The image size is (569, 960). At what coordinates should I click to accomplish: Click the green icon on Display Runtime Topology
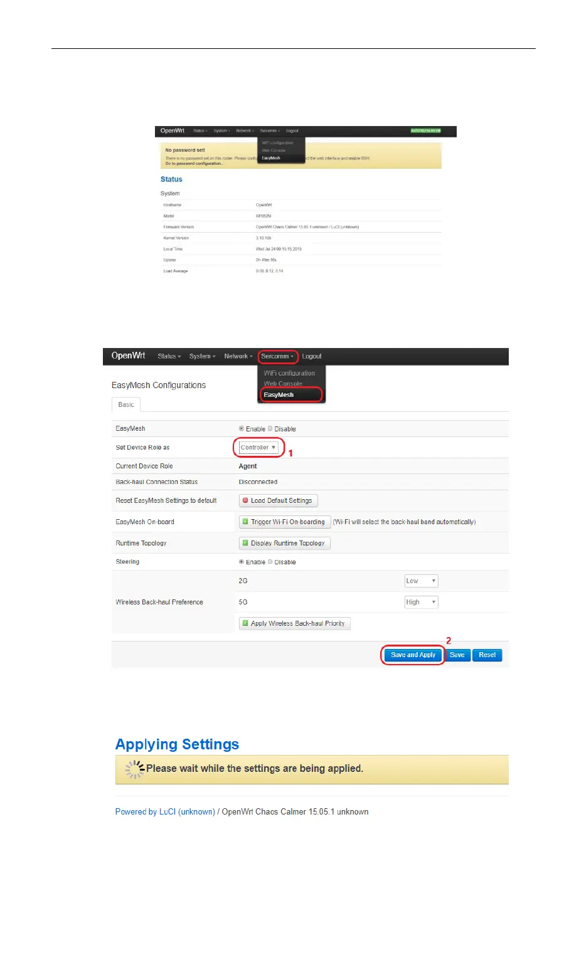click(x=245, y=543)
